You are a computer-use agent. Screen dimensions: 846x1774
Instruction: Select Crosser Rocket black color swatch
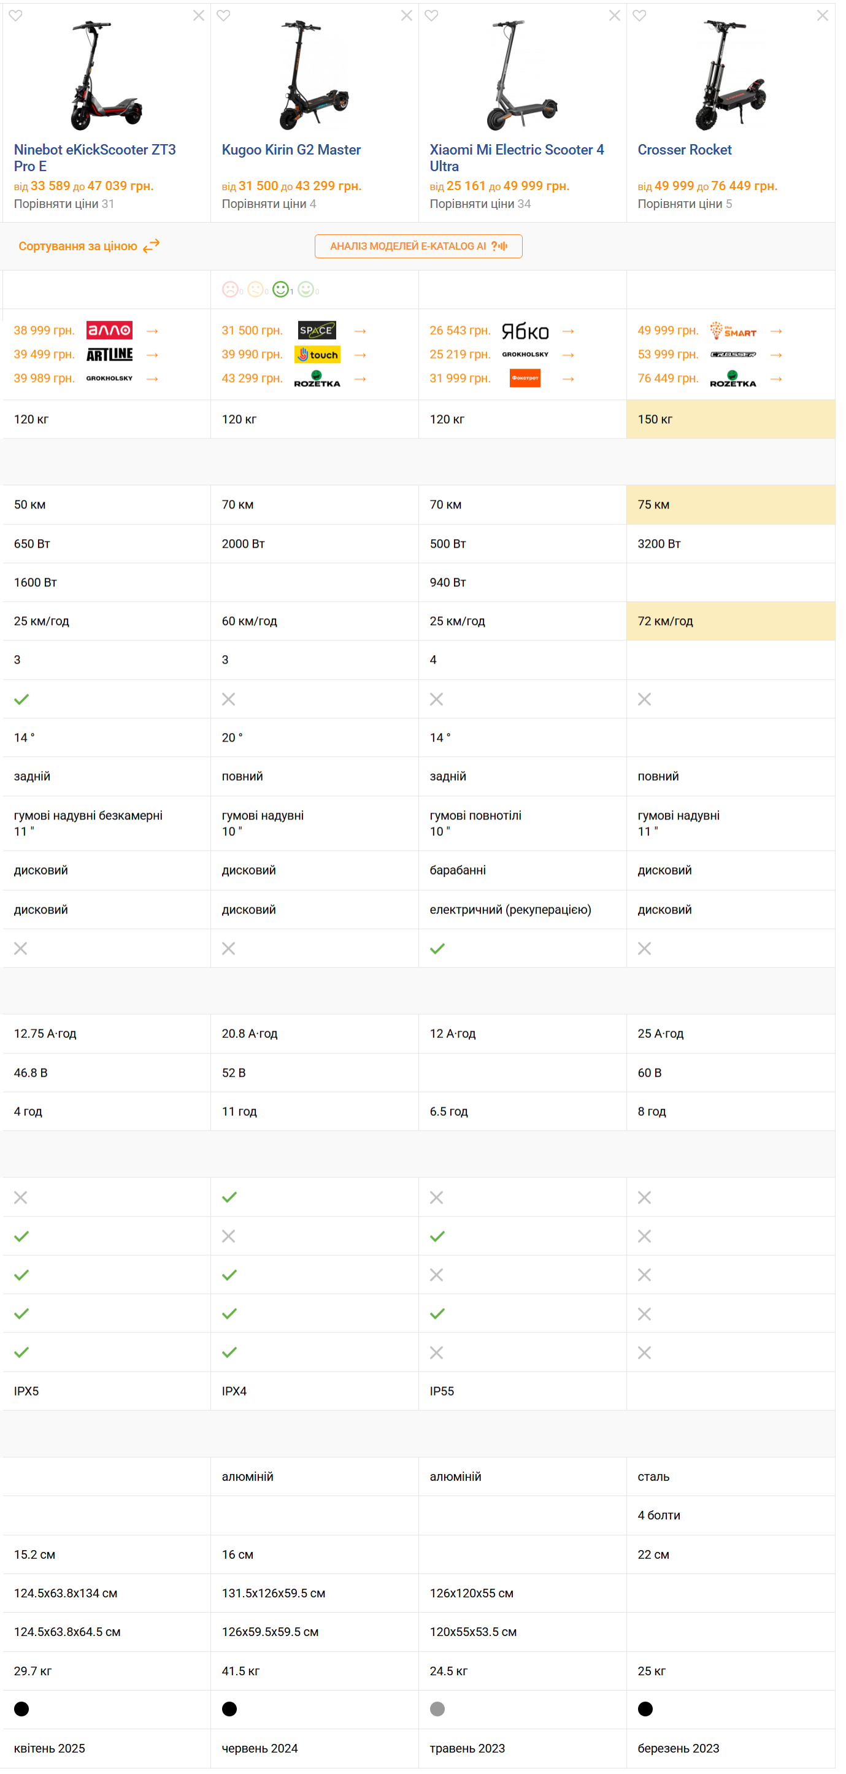645,1708
